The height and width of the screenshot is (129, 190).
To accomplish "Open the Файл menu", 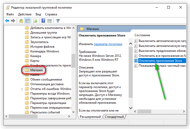I will 10,14.
